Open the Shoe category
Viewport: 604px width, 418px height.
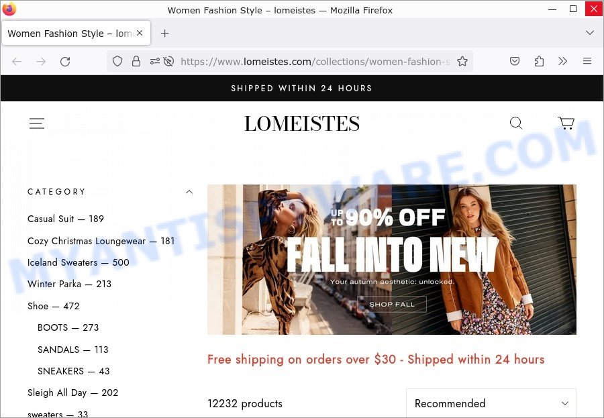tap(53, 306)
